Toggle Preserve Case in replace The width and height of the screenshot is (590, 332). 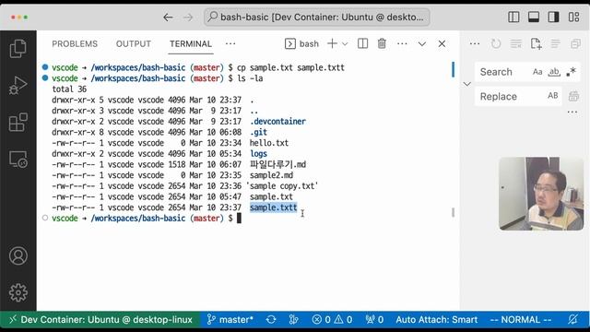coord(552,96)
